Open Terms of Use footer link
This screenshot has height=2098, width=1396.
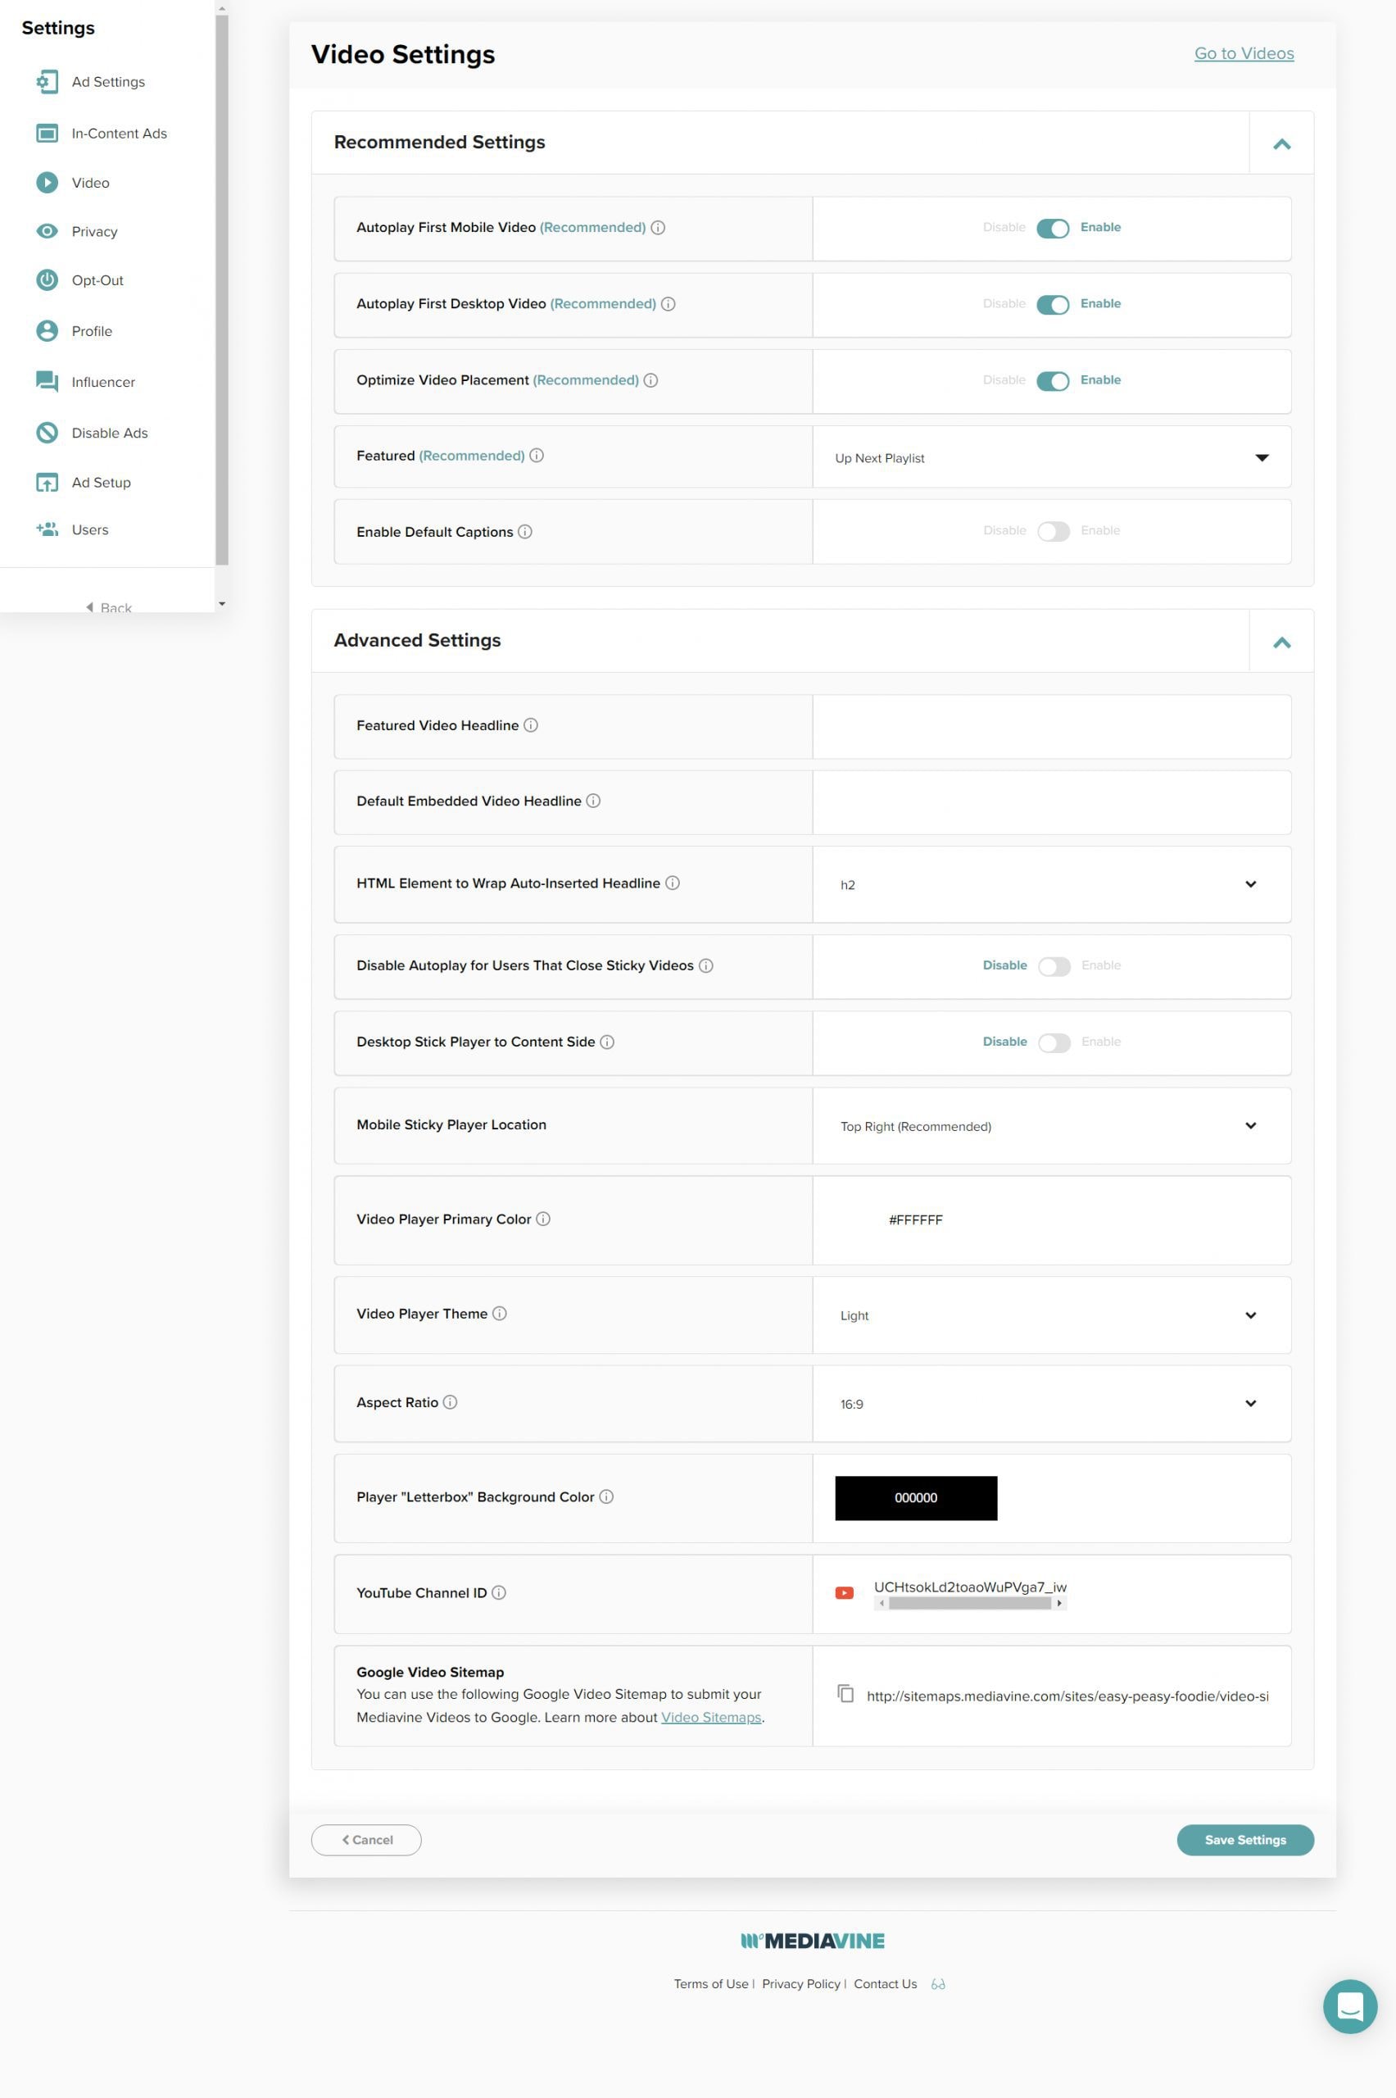coord(710,1985)
